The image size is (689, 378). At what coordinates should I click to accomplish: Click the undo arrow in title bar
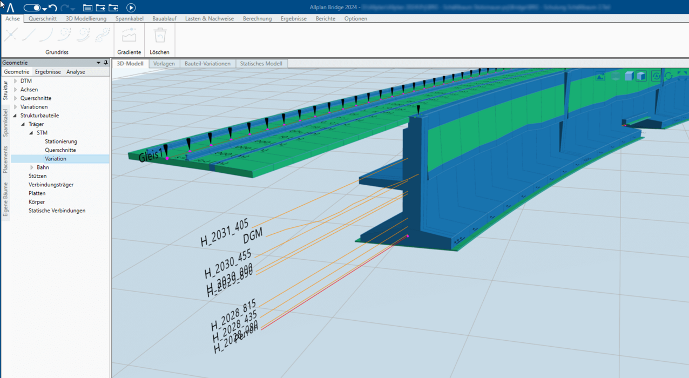coord(52,8)
